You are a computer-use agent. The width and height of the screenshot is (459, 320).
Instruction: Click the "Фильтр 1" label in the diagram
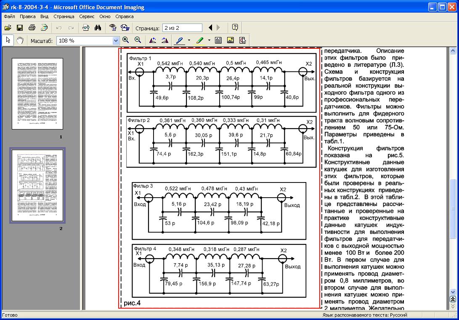[x=140, y=58]
